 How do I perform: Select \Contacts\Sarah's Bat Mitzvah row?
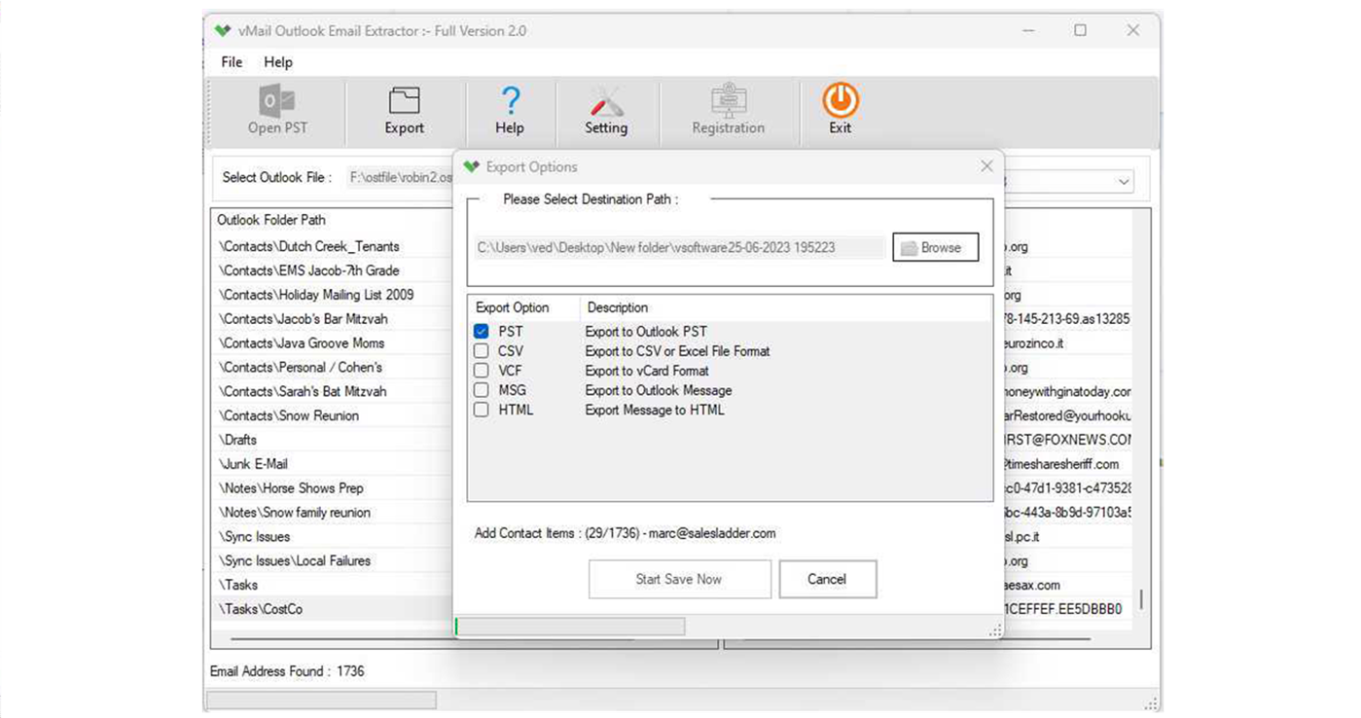click(332, 391)
